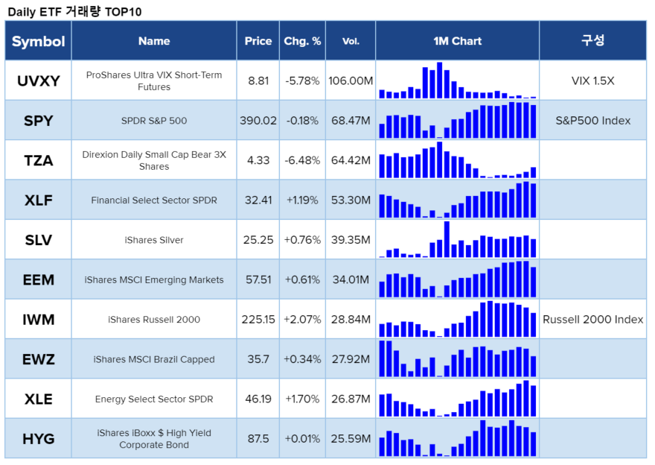Click the Price column header

pyautogui.click(x=258, y=41)
